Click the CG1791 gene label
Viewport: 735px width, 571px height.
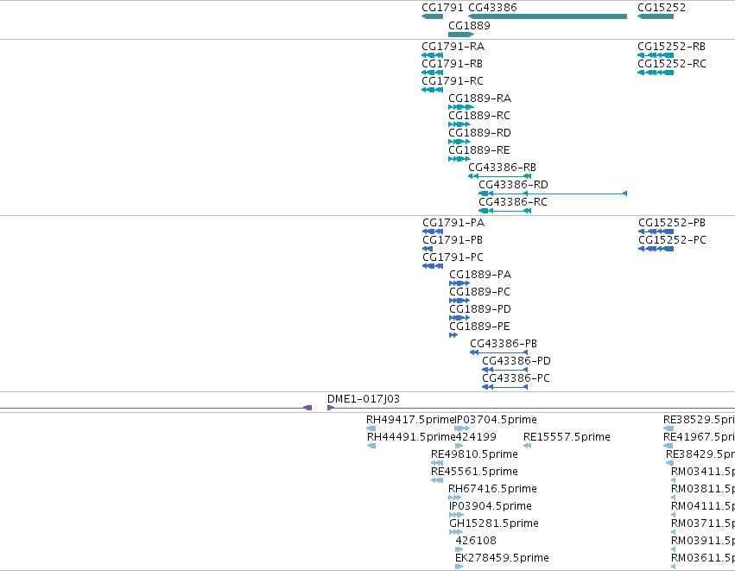coord(442,8)
